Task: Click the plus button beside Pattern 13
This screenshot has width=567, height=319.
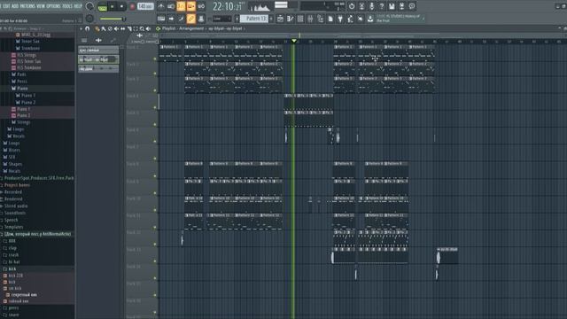Action: pos(271,19)
